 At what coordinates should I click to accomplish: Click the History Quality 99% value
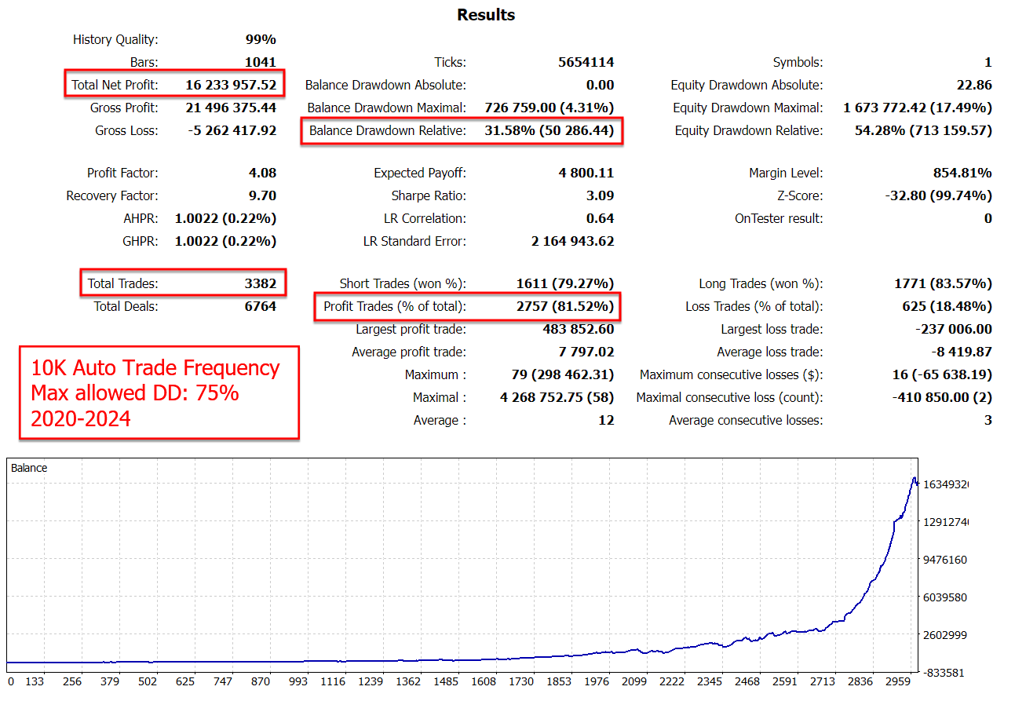[x=261, y=39]
